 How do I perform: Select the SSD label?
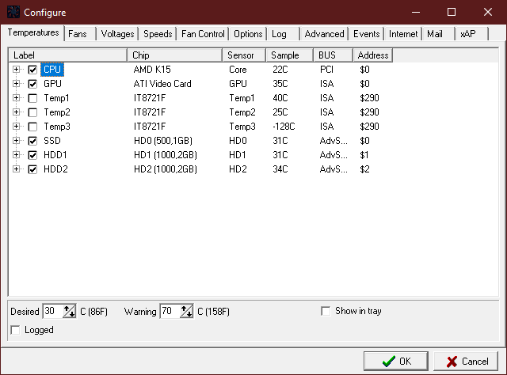click(x=52, y=141)
